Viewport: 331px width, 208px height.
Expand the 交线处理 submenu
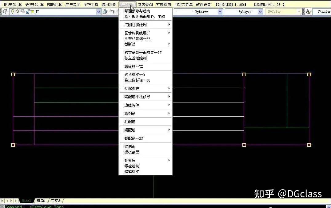coord(146,89)
